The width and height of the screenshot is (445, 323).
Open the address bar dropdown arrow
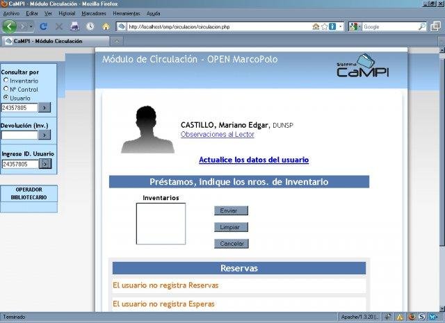click(x=340, y=26)
